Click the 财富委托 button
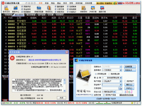Viewport: 142px width, 106px height. (x=108, y=3)
